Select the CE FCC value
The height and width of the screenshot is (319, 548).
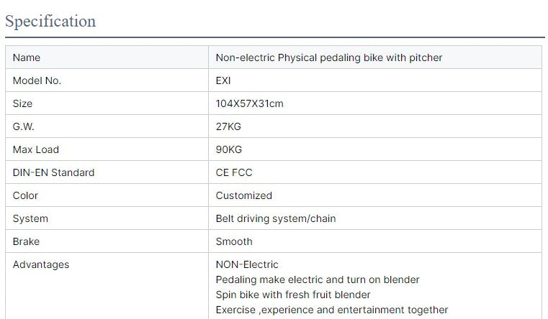point(234,172)
